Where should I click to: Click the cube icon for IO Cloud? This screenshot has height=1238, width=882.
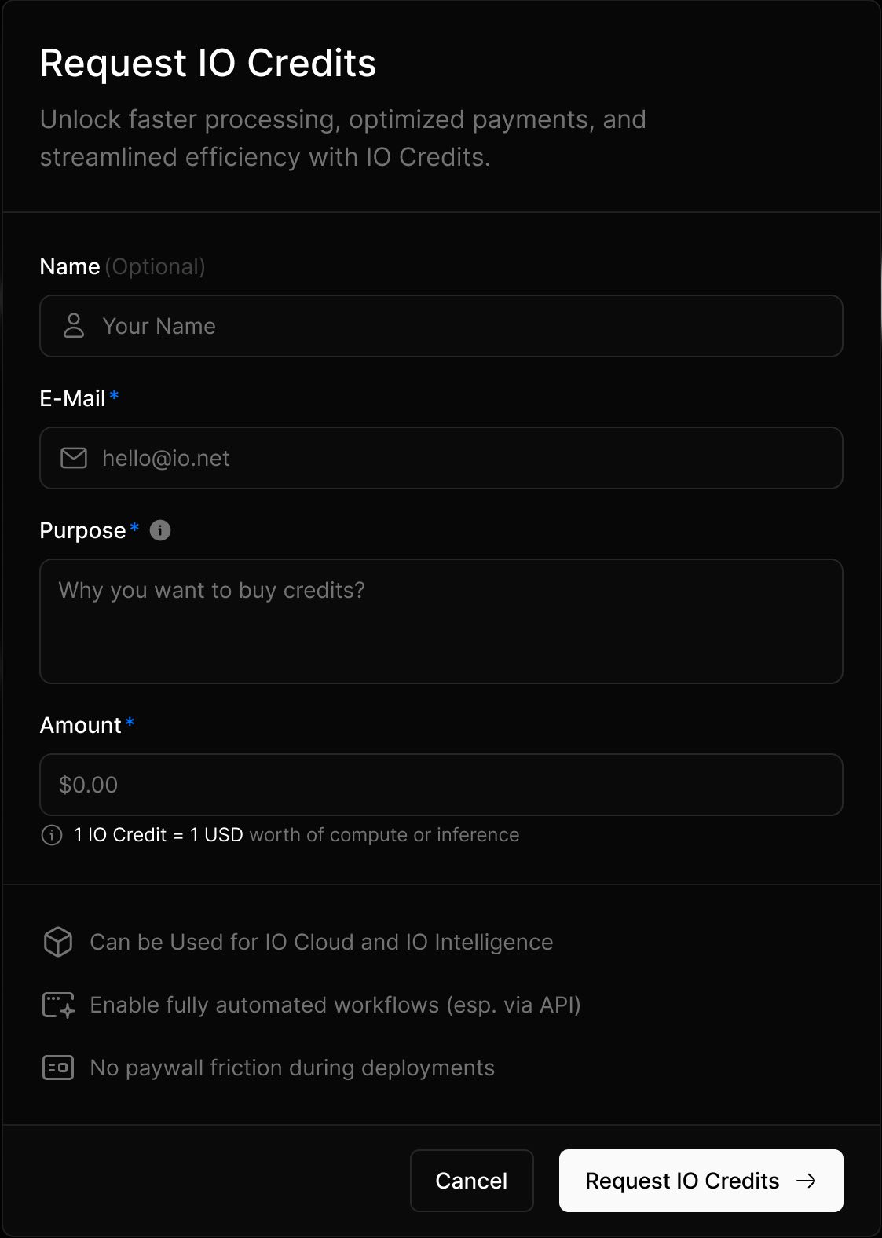[58, 942]
